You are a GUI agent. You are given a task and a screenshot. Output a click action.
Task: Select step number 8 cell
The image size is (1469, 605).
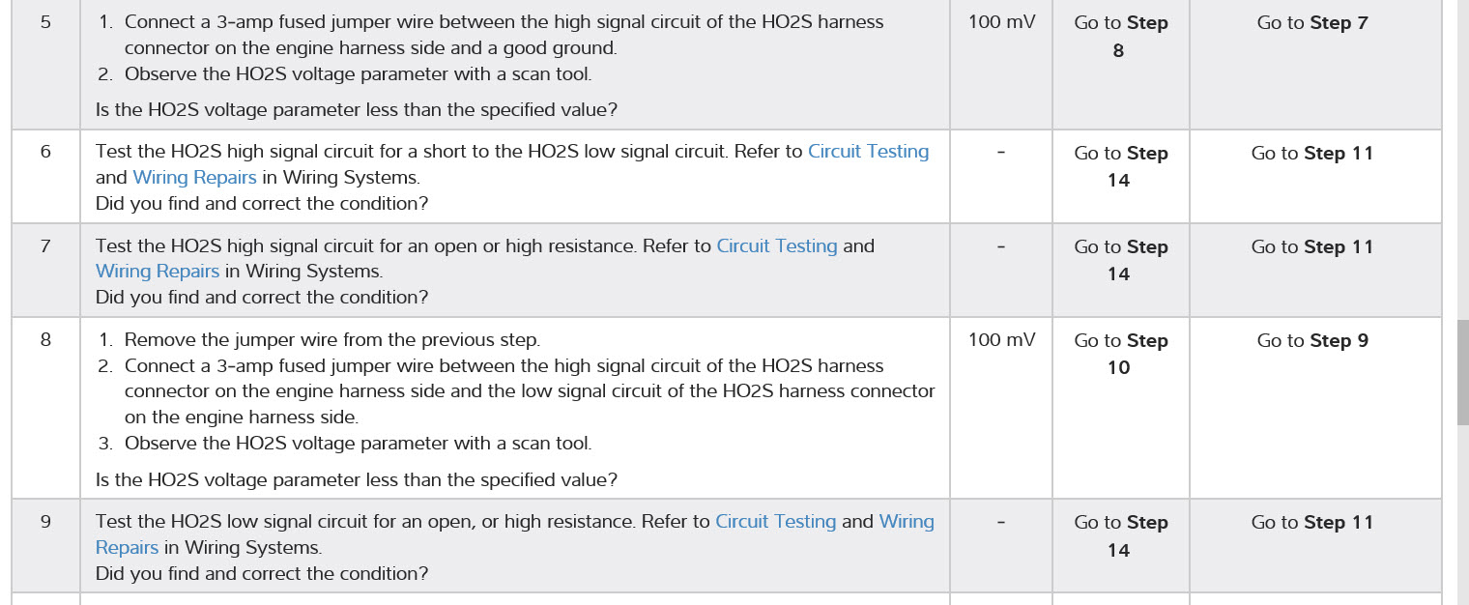pos(45,340)
